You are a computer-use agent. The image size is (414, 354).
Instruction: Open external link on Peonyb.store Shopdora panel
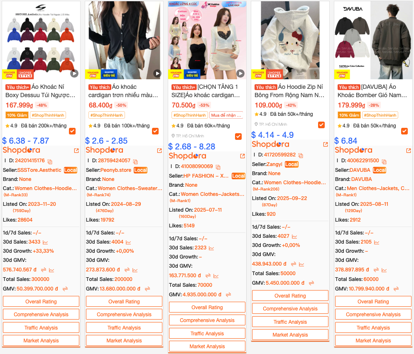[x=159, y=151]
